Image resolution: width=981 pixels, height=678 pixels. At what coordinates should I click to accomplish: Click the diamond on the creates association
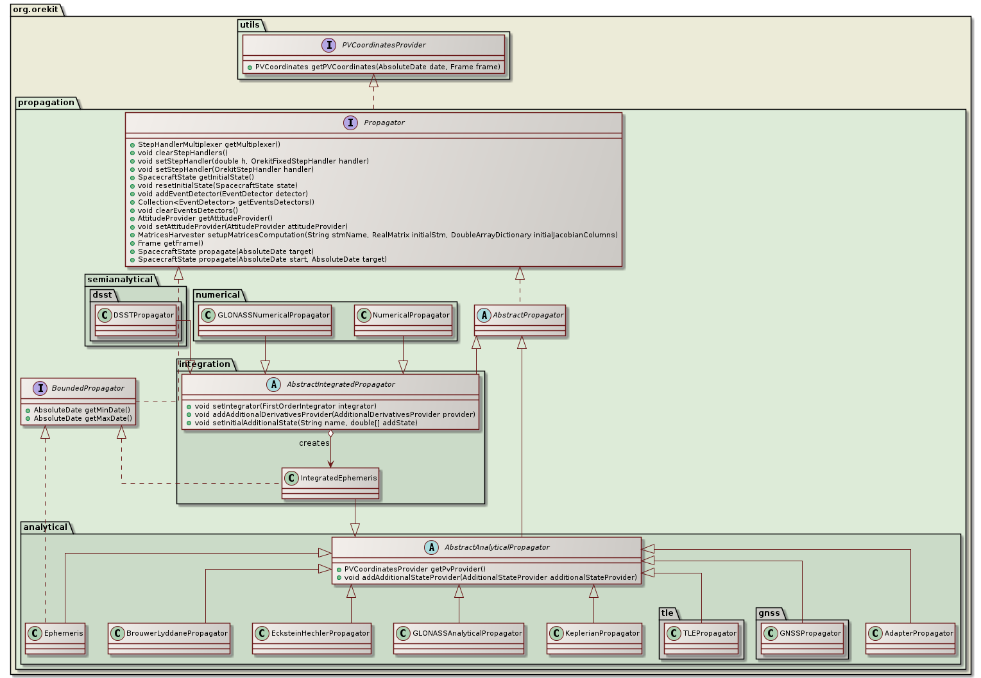coord(331,434)
